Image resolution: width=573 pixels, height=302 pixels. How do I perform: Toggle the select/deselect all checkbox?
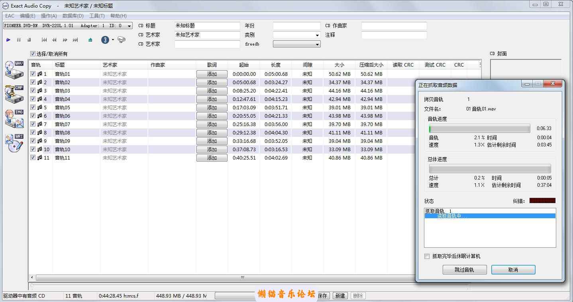pos(33,54)
